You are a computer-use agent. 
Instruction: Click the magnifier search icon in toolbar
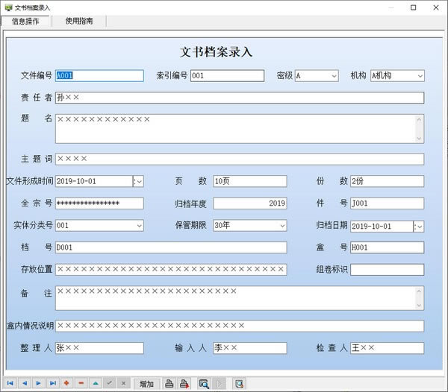coord(204,384)
